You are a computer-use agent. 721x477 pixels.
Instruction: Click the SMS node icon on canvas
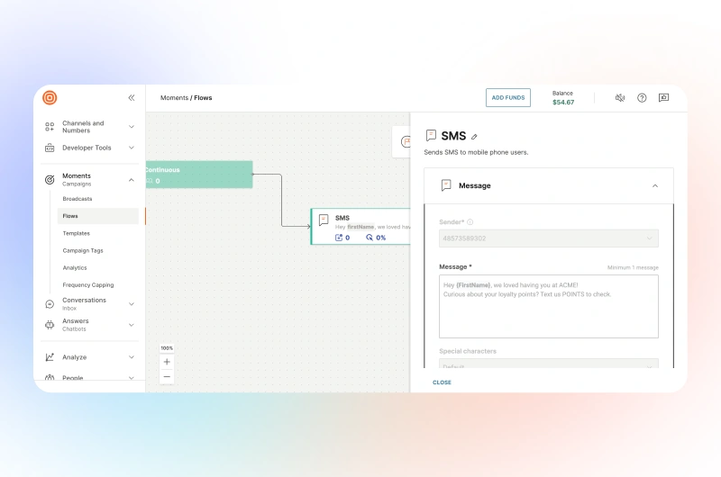coord(324,220)
